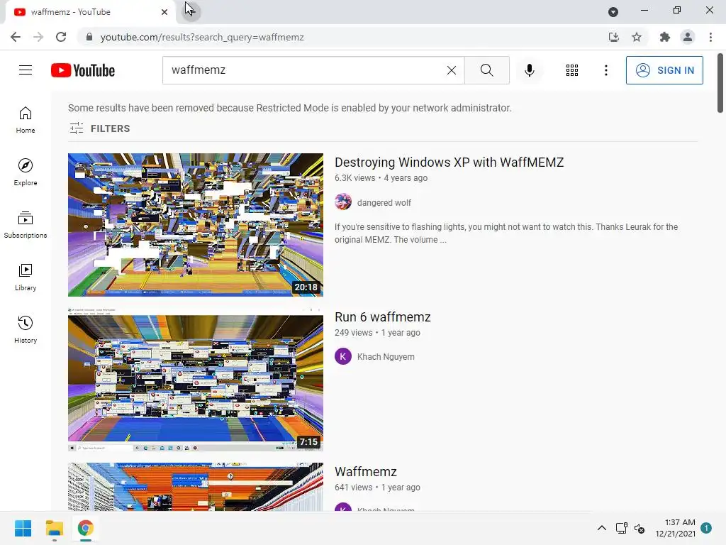Visit dangered wolf channel name
Viewport: 726px width, 545px height.
click(384, 202)
